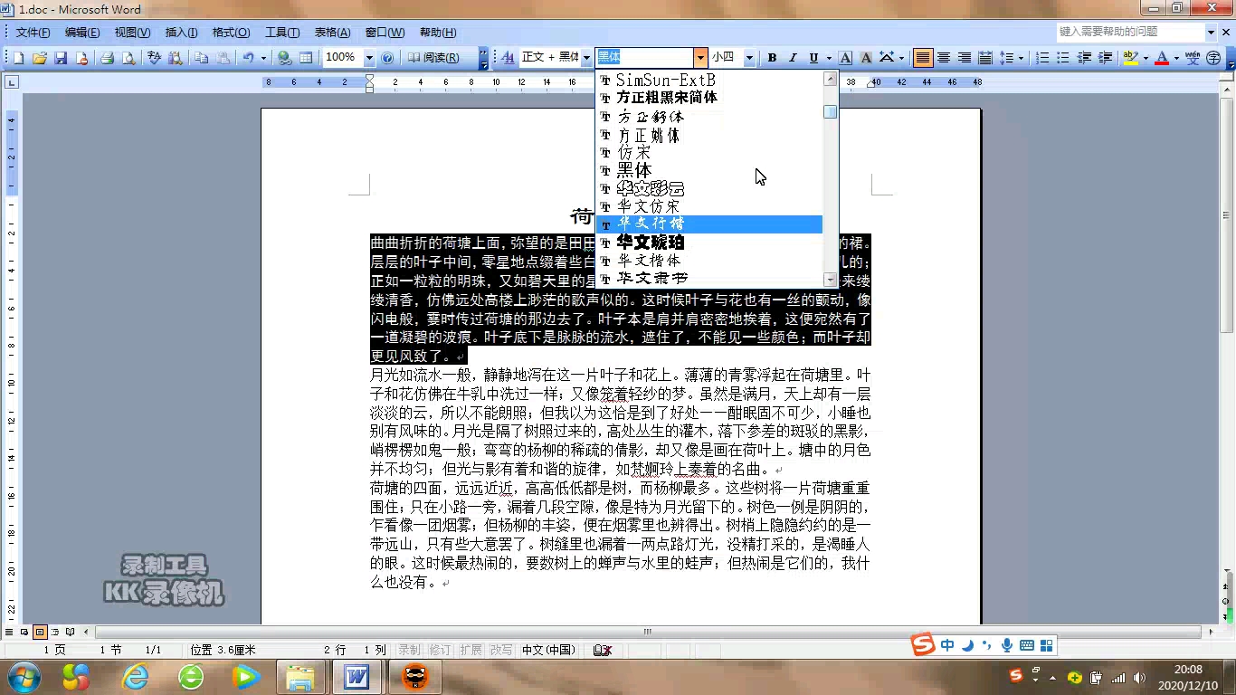The height and width of the screenshot is (695, 1236).
Task: Open the font name dropdown
Action: coord(699,57)
